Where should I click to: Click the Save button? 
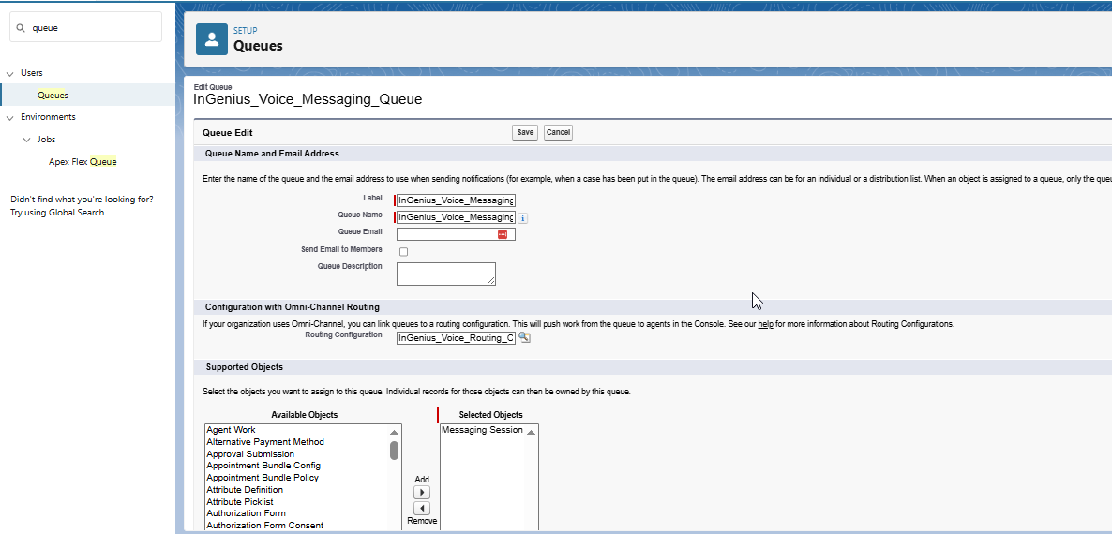click(525, 132)
